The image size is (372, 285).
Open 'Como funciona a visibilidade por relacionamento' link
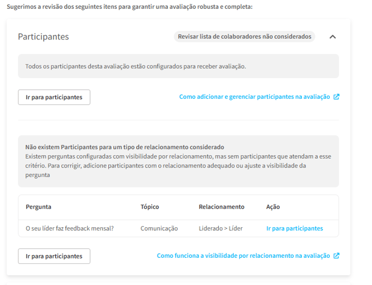[x=243, y=256]
